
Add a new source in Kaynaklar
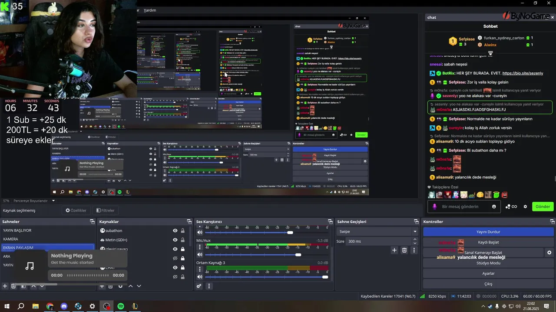click(102, 286)
